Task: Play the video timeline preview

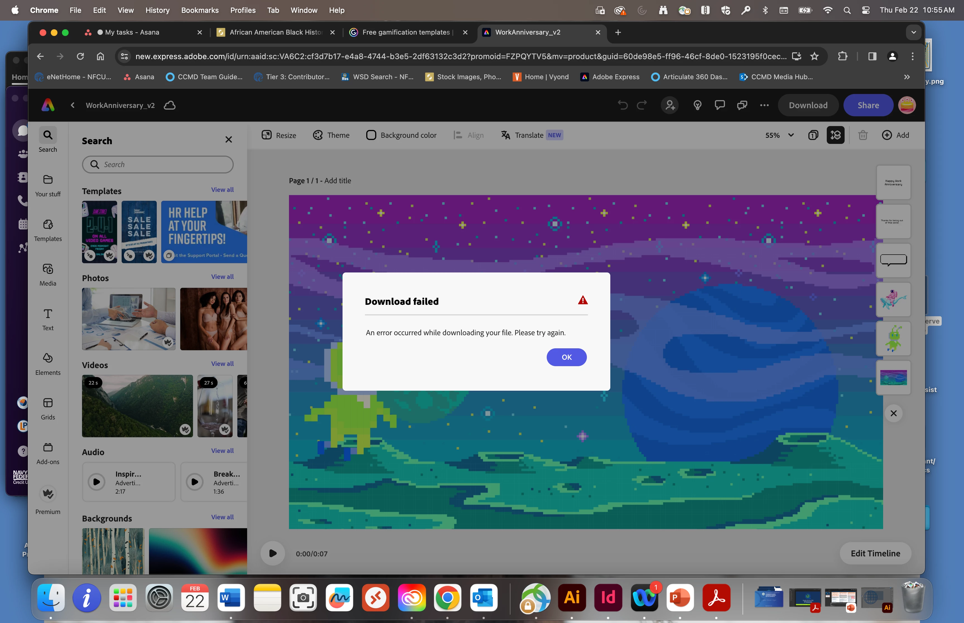Action: click(273, 553)
